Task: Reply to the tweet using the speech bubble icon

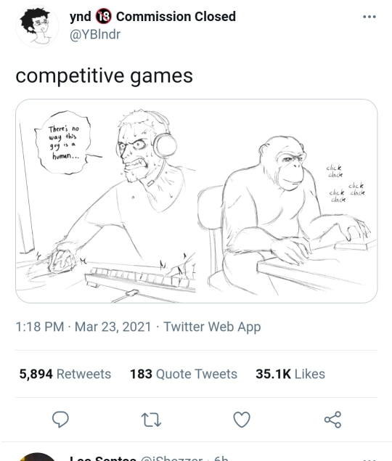Action: [x=60, y=419]
